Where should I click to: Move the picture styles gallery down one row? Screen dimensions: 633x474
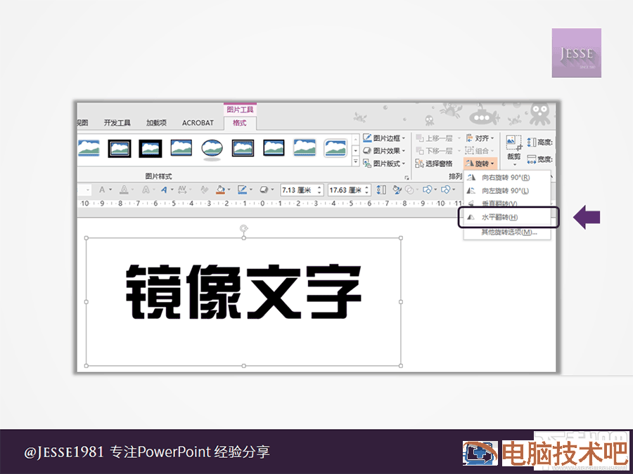(x=356, y=151)
